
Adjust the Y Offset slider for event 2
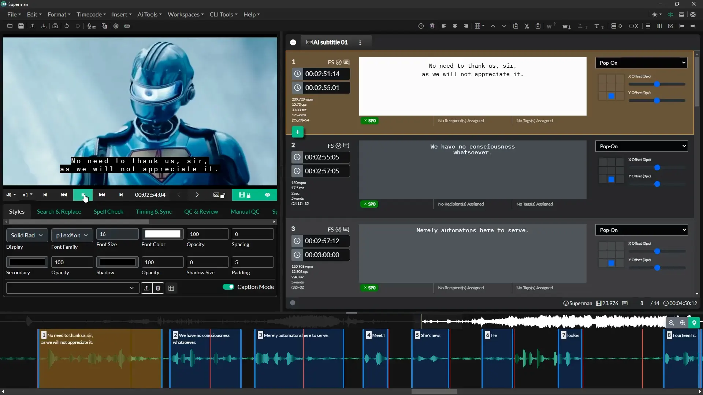click(657, 184)
